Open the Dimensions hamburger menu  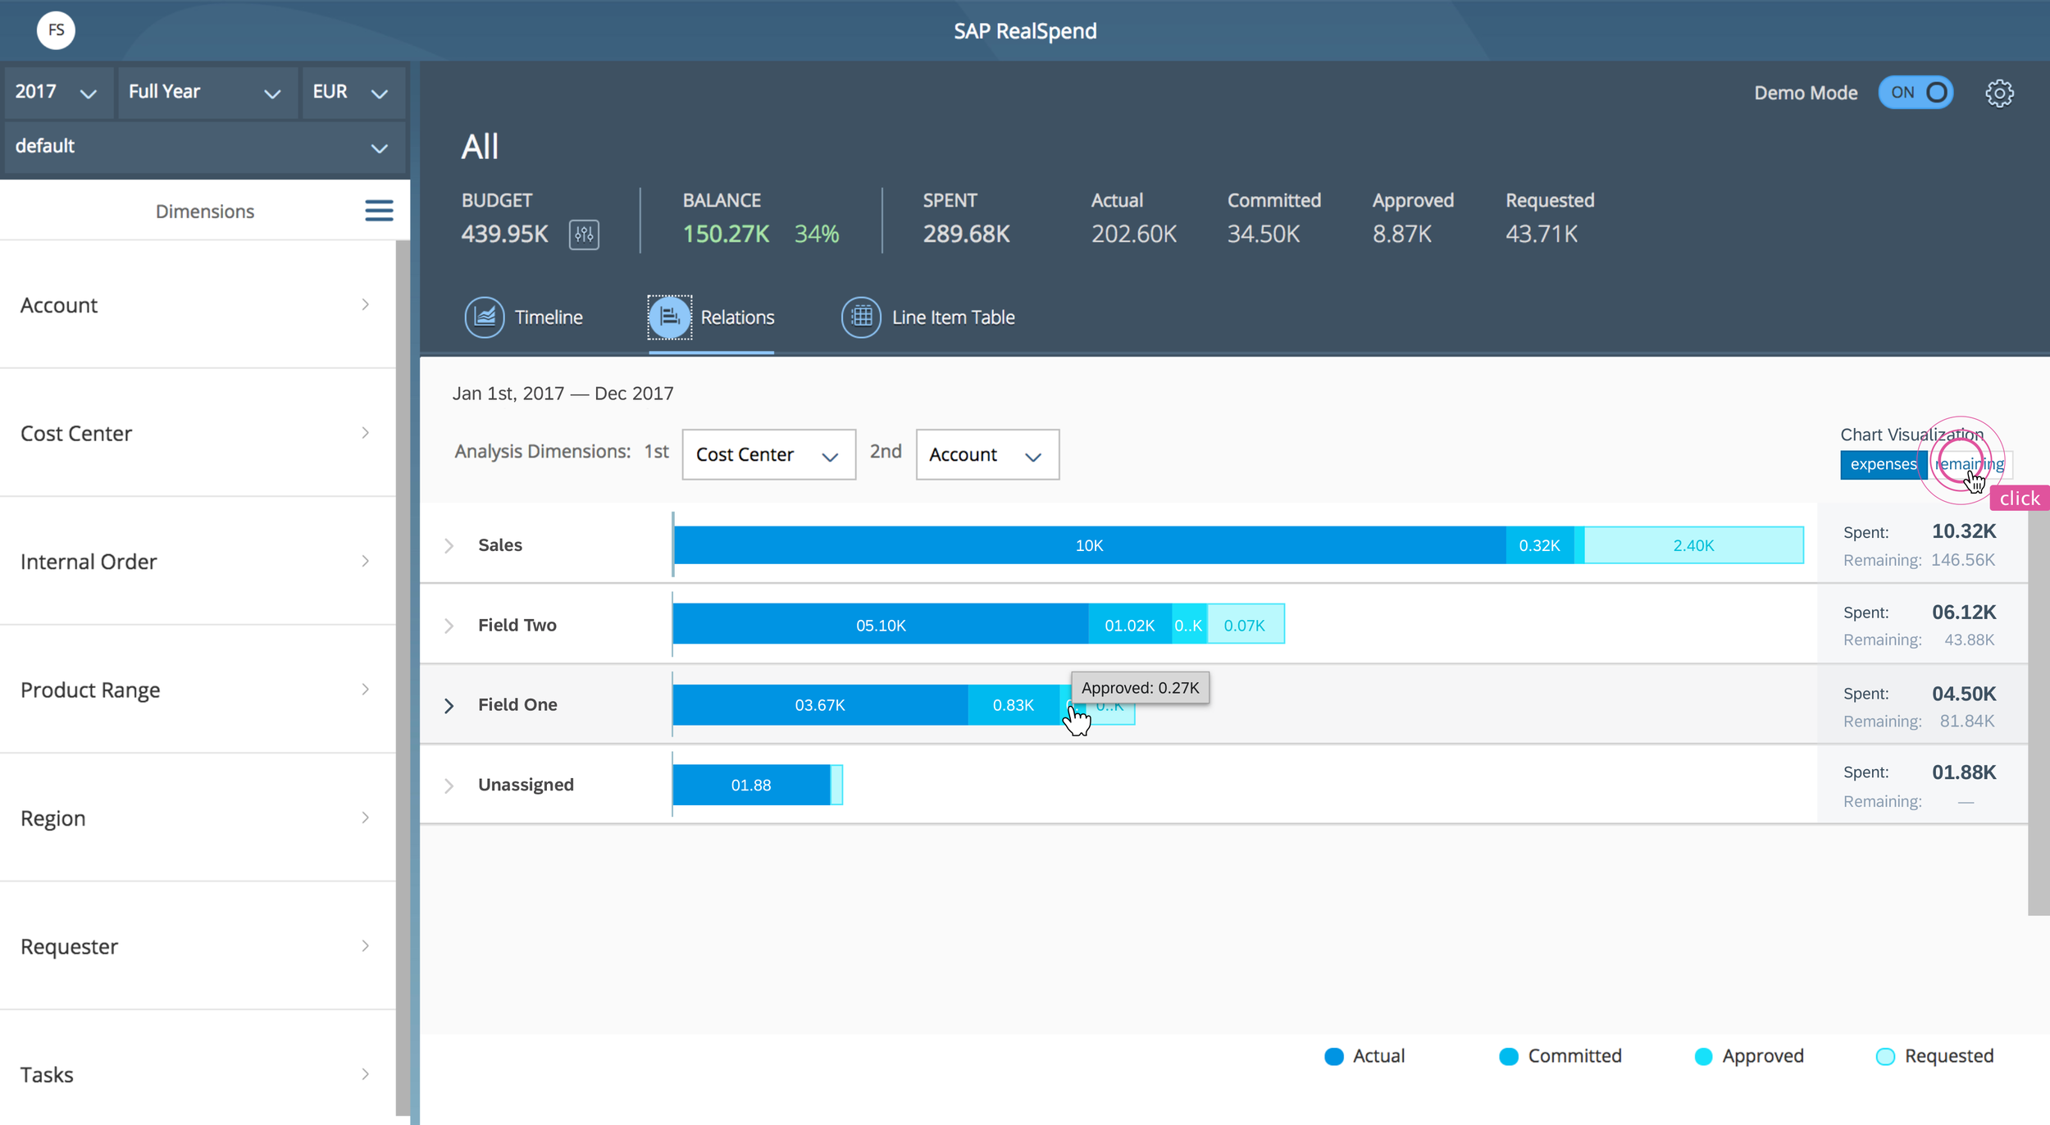pyautogui.click(x=379, y=211)
